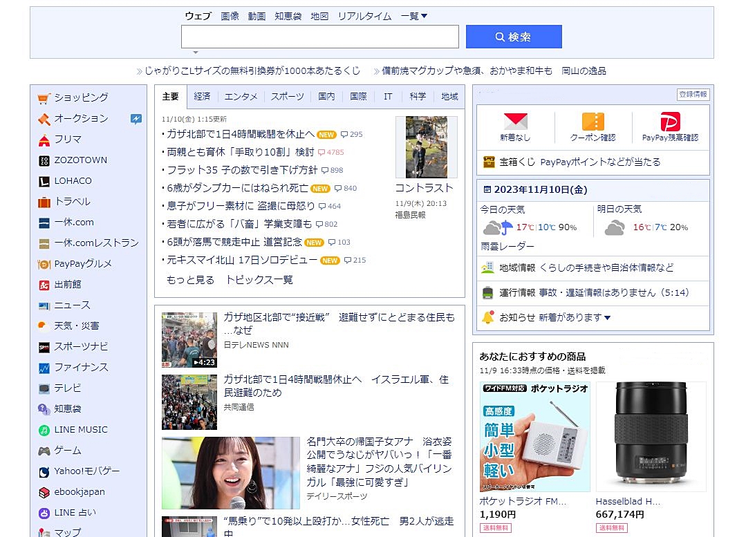Expand search box suggestion arrow below input
The image size is (755, 537).
pos(196,52)
